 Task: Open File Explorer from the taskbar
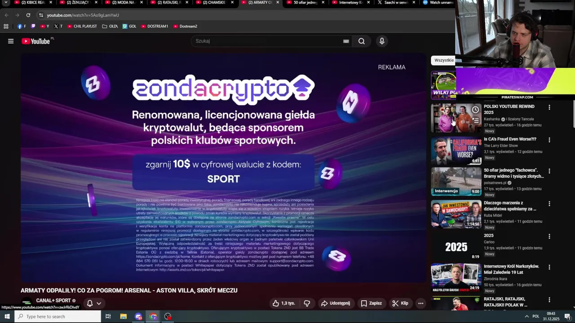[x=124, y=317]
